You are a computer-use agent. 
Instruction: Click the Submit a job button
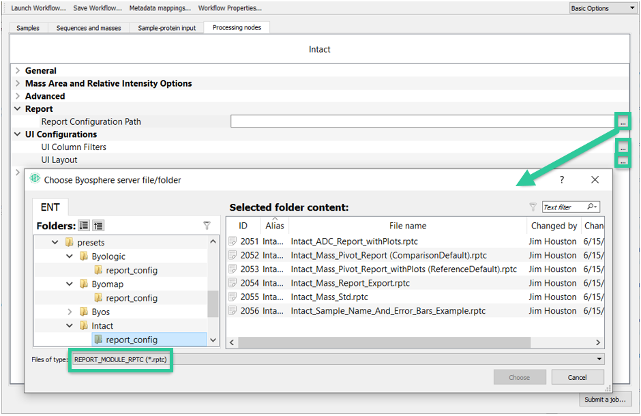click(605, 400)
